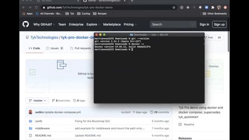Click the browser forward arrow
This screenshot has height=140, width=249.
click(30, 7)
